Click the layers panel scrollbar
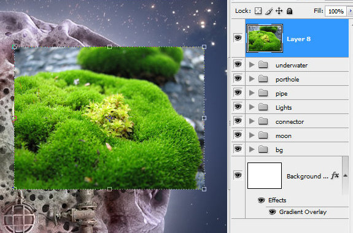 click(346, 175)
